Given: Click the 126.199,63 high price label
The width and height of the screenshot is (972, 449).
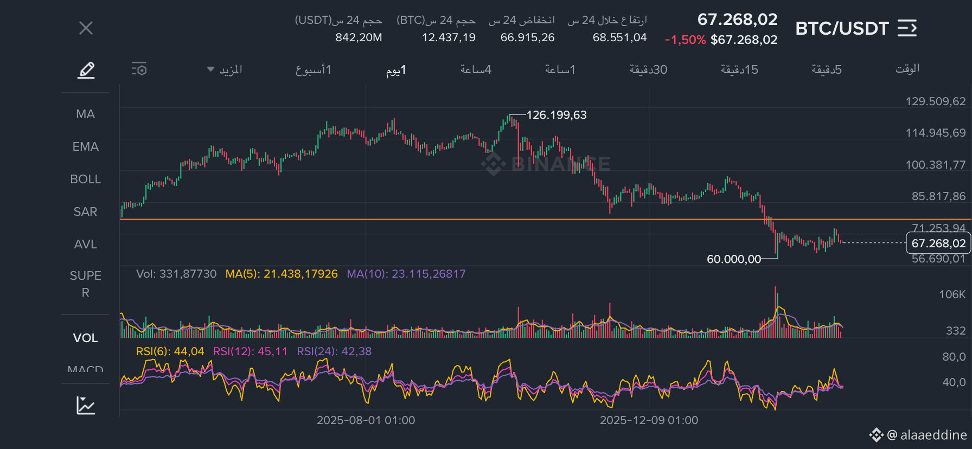Looking at the screenshot, I should tap(557, 115).
